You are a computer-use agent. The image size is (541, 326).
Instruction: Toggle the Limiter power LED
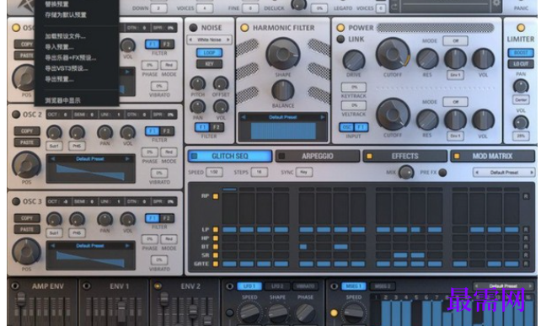(x=521, y=28)
